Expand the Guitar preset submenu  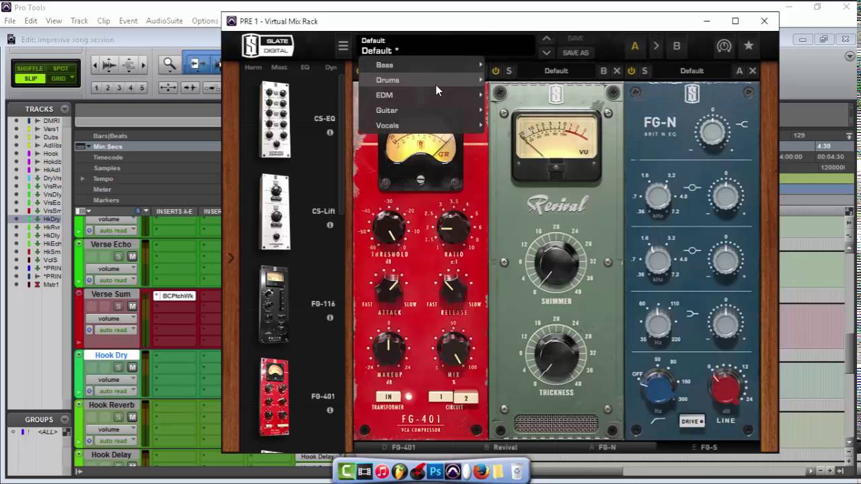tap(422, 110)
